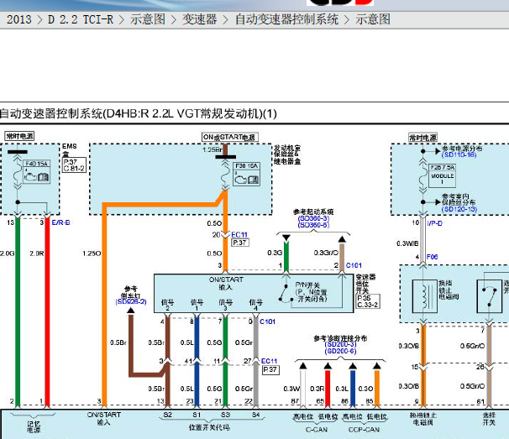Click the C-CAN label
509x439 pixels.
point(317,430)
